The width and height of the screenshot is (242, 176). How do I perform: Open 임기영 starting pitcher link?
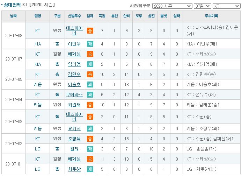(x=74, y=64)
